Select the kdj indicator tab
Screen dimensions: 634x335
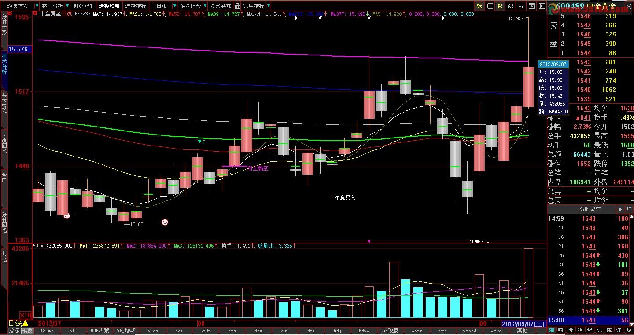pos(338,331)
